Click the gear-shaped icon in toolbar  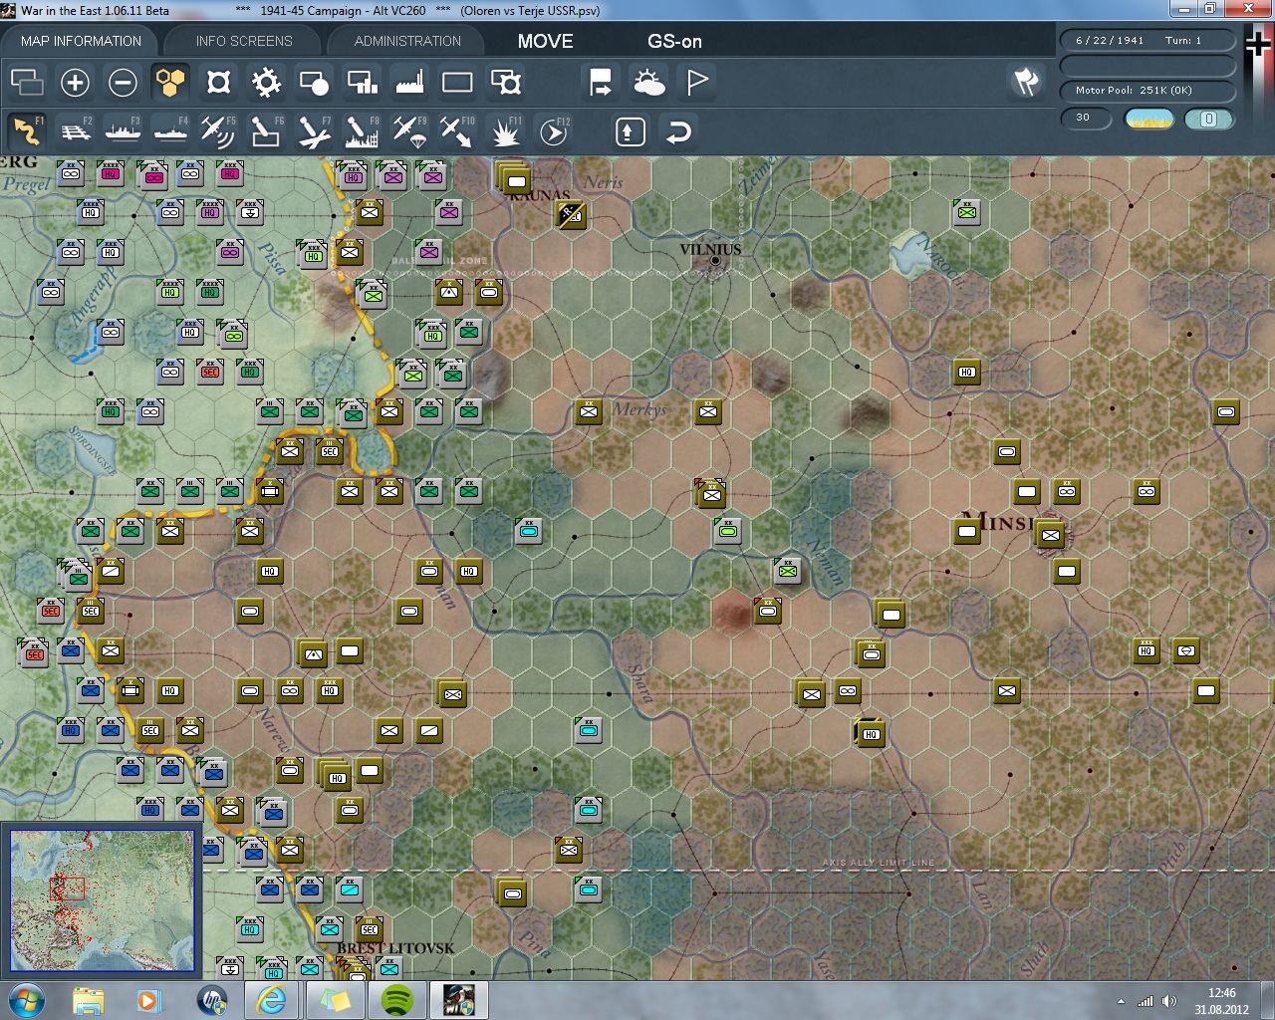tap(266, 82)
